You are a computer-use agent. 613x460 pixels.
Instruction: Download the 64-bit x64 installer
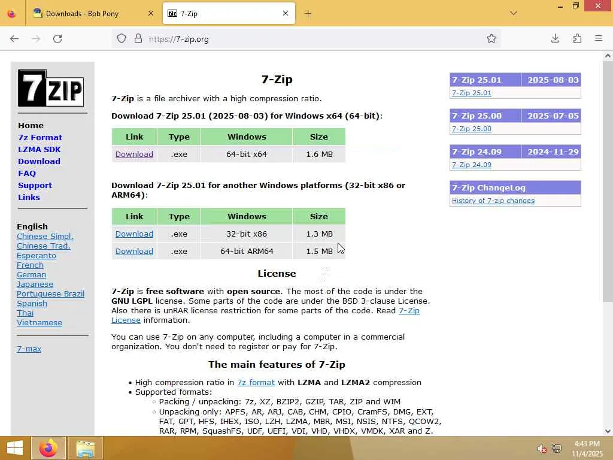click(x=134, y=154)
